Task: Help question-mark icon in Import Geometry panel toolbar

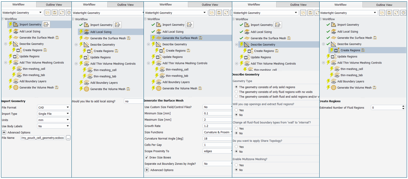Action: point(69,13)
